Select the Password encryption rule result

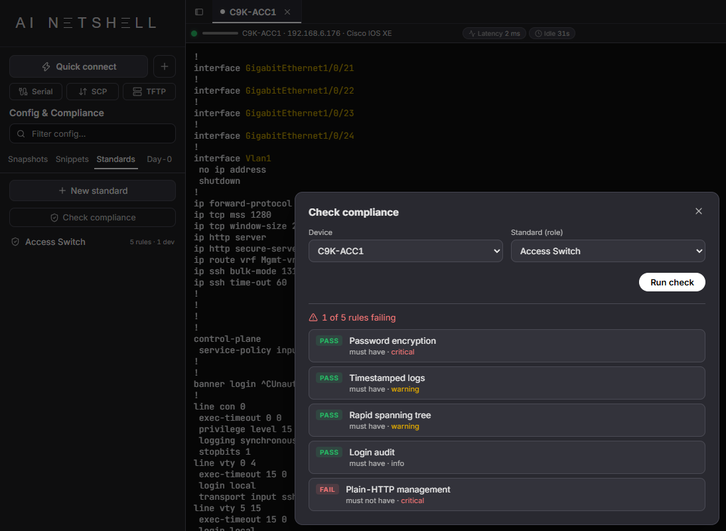[x=507, y=346]
